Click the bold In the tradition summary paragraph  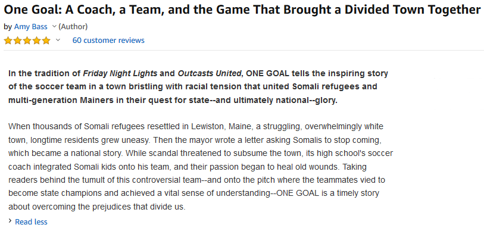[198, 88]
